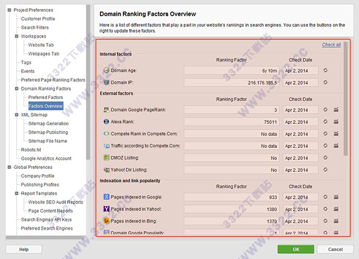Refresh the Yahoo! Dir Listing factor
Viewport: 359px width, 259px height.
coord(325,169)
